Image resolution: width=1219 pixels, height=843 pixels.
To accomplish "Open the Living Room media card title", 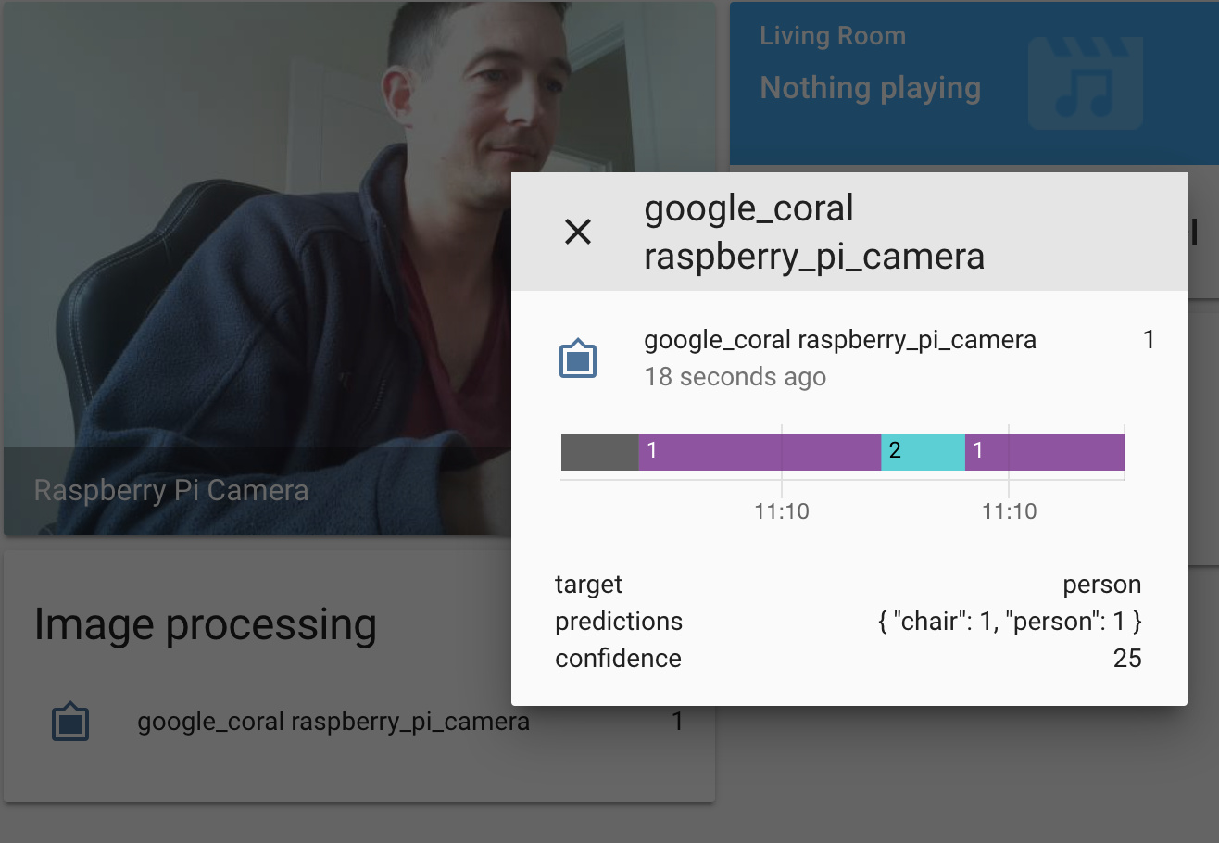I will tap(833, 36).
